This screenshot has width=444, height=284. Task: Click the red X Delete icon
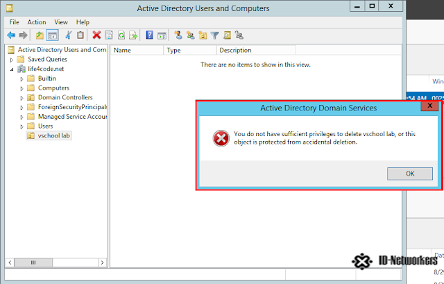(x=96, y=35)
